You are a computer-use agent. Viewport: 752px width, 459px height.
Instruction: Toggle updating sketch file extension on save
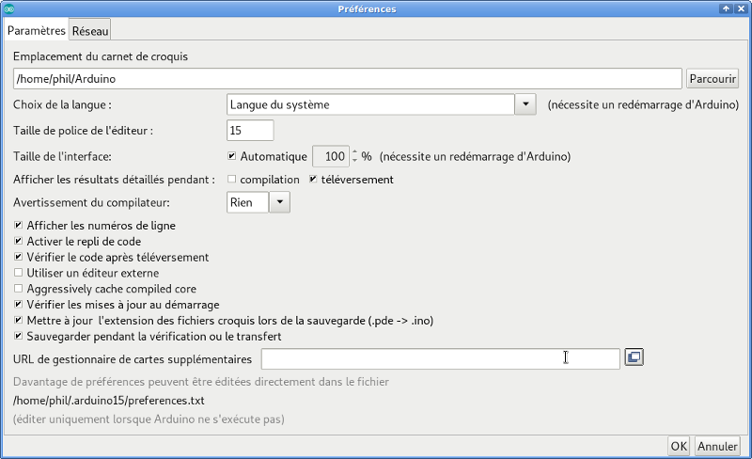(x=18, y=320)
